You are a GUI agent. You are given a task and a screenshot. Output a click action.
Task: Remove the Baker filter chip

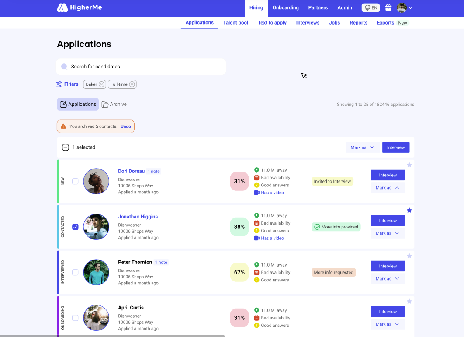[101, 84]
